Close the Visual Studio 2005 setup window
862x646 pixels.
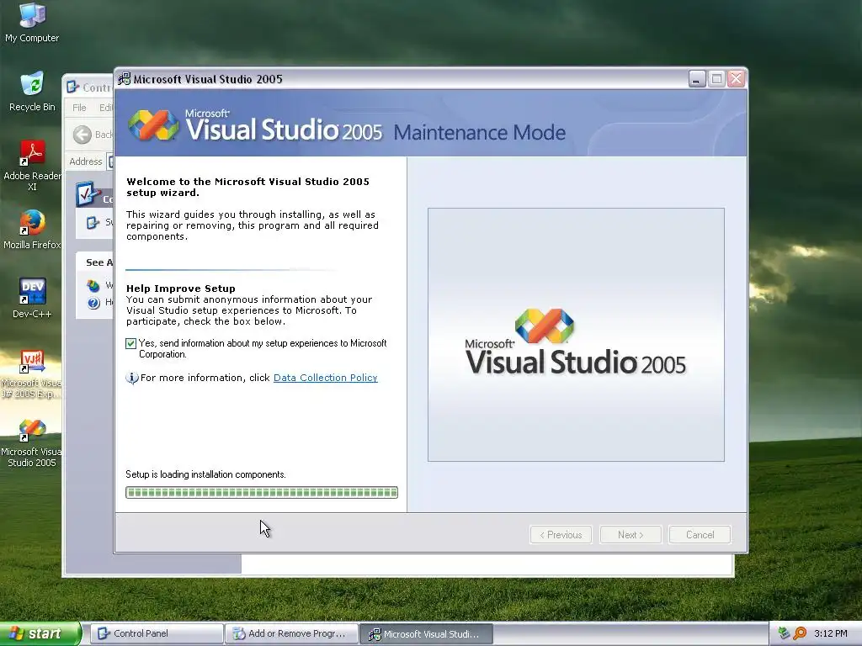[x=736, y=79]
